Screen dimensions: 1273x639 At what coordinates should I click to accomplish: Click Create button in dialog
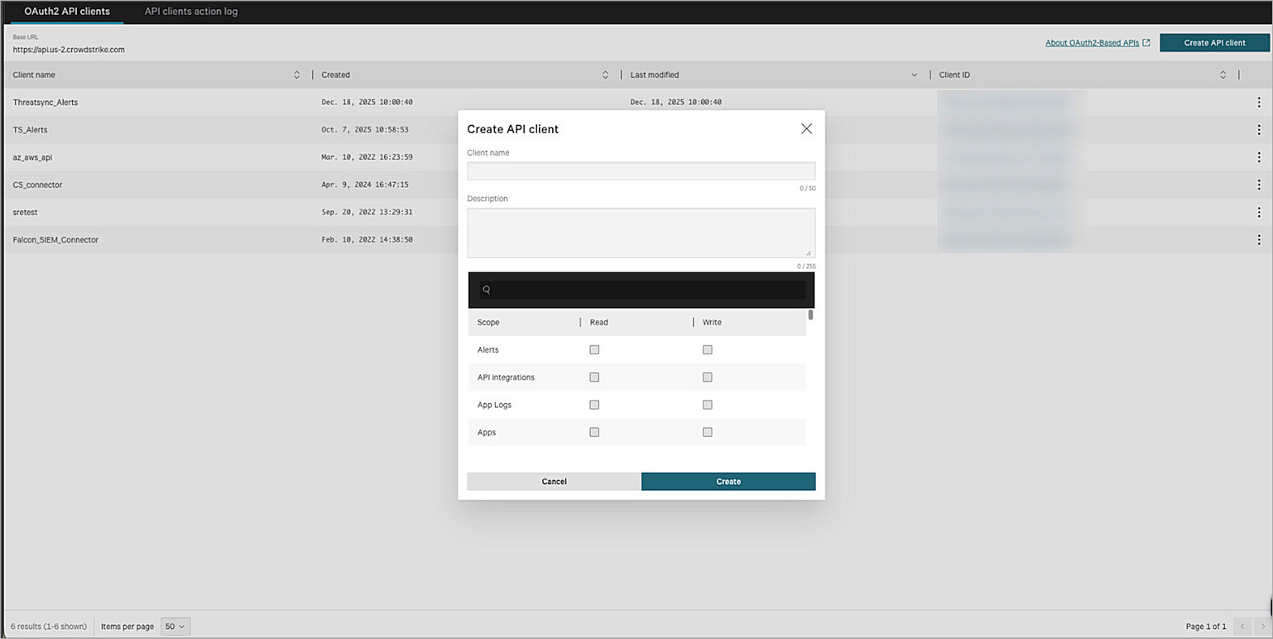point(728,481)
